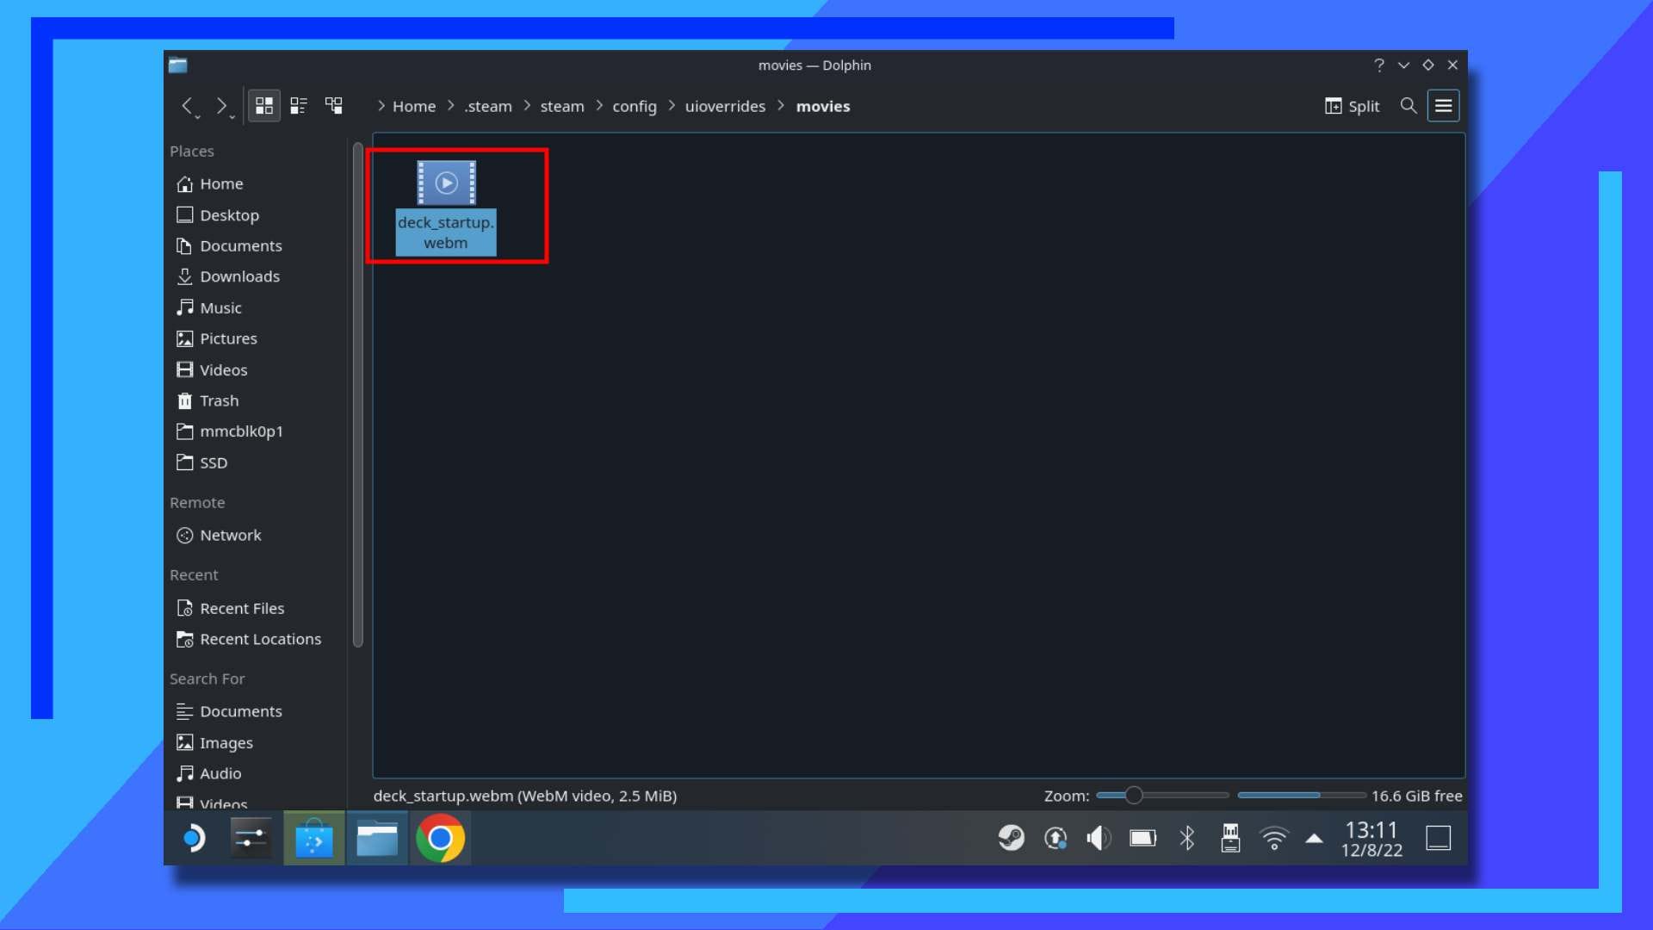Screen dimensions: 1653x930
Task: Switch to Icons view mode
Action: pyautogui.click(x=264, y=106)
